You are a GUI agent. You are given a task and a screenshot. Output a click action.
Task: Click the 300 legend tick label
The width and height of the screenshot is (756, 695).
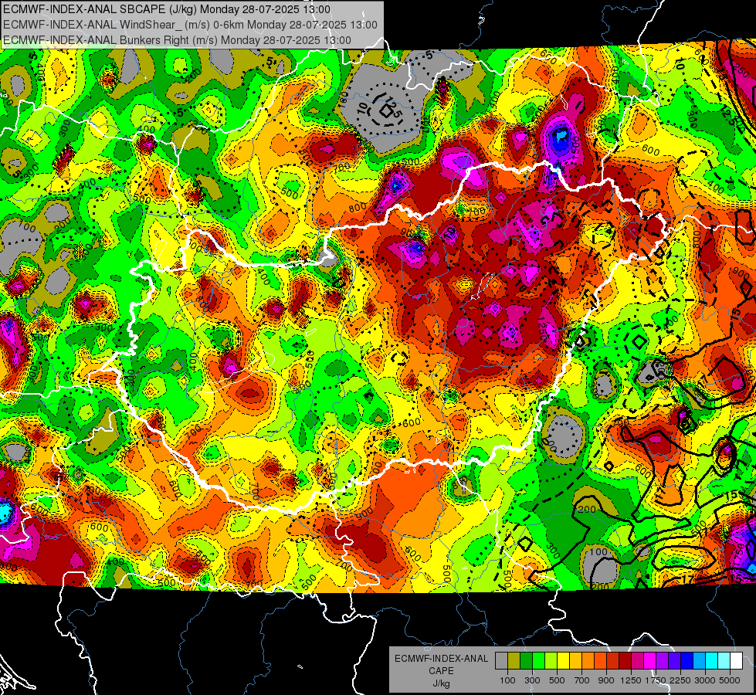click(x=532, y=680)
